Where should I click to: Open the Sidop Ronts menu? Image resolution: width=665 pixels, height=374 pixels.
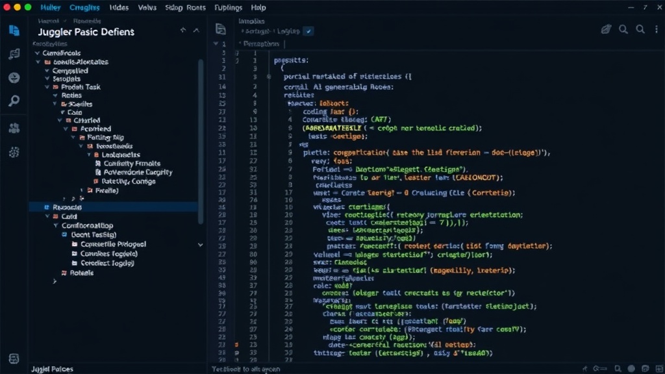(185, 8)
